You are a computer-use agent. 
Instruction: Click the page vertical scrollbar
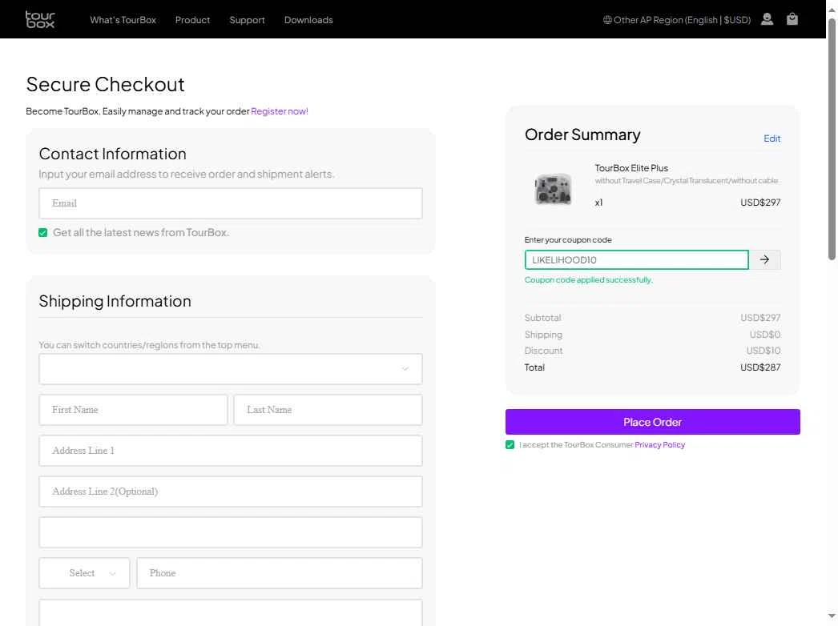click(x=832, y=138)
